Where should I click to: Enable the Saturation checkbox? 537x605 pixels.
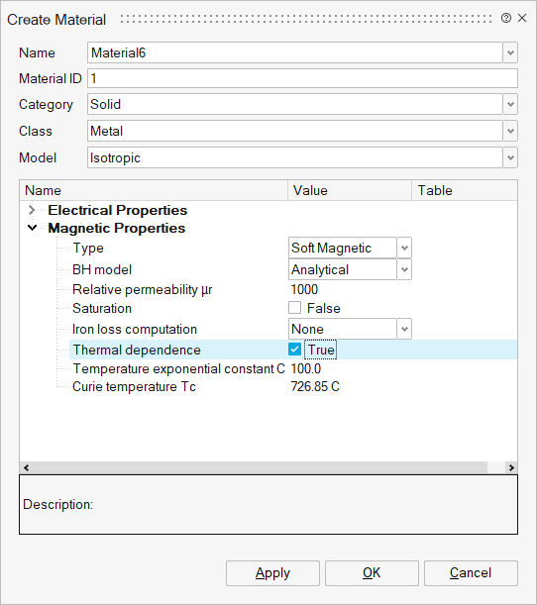coord(294,308)
